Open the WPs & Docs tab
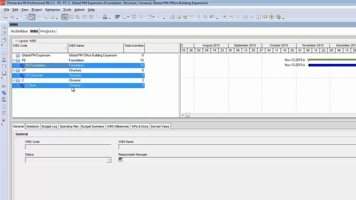Screen dimensions: 356x200 click(140, 127)
